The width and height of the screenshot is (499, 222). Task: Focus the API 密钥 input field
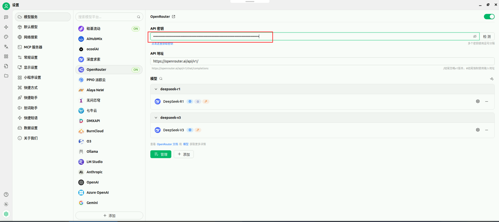(315, 36)
